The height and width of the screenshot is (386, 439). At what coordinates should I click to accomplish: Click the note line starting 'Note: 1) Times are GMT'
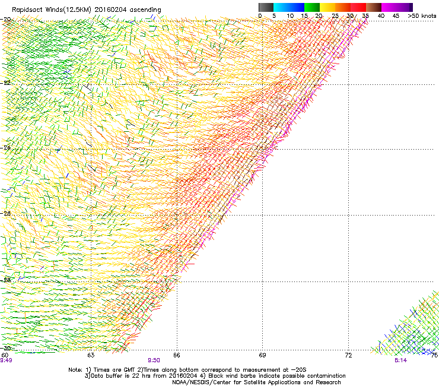pyautogui.click(x=187, y=370)
